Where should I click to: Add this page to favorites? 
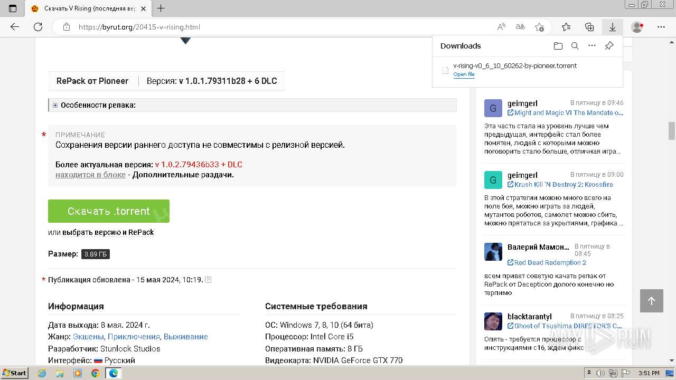click(x=539, y=27)
